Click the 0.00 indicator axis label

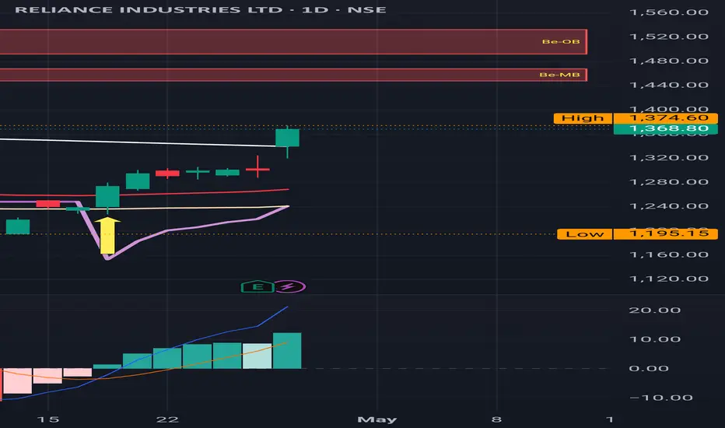(x=649, y=369)
